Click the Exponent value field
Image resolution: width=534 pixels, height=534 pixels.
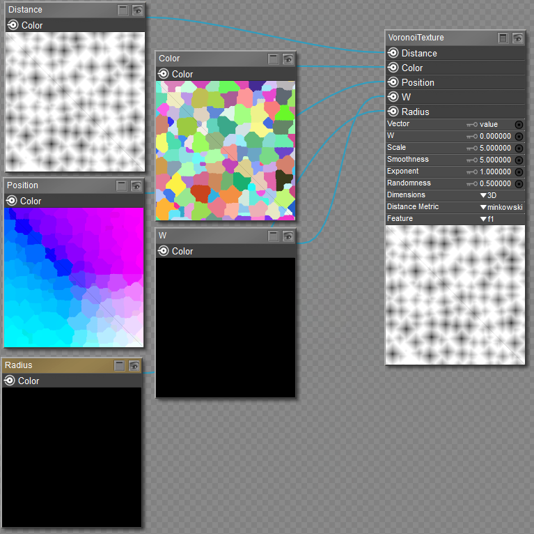tap(495, 172)
